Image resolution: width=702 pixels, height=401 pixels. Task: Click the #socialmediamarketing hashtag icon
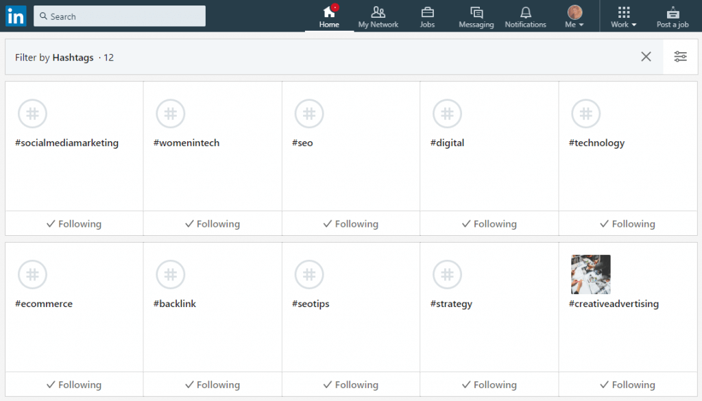tap(32, 114)
